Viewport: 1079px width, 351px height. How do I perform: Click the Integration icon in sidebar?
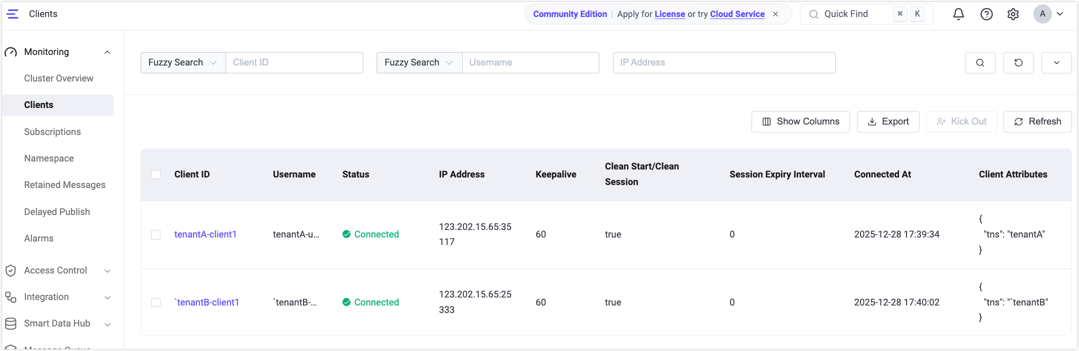pyautogui.click(x=11, y=297)
